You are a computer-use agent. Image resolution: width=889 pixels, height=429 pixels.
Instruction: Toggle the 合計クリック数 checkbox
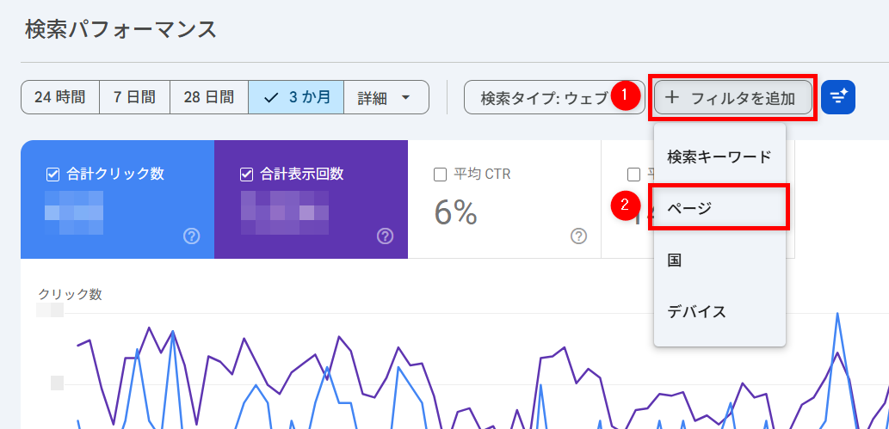(x=52, y=175)
